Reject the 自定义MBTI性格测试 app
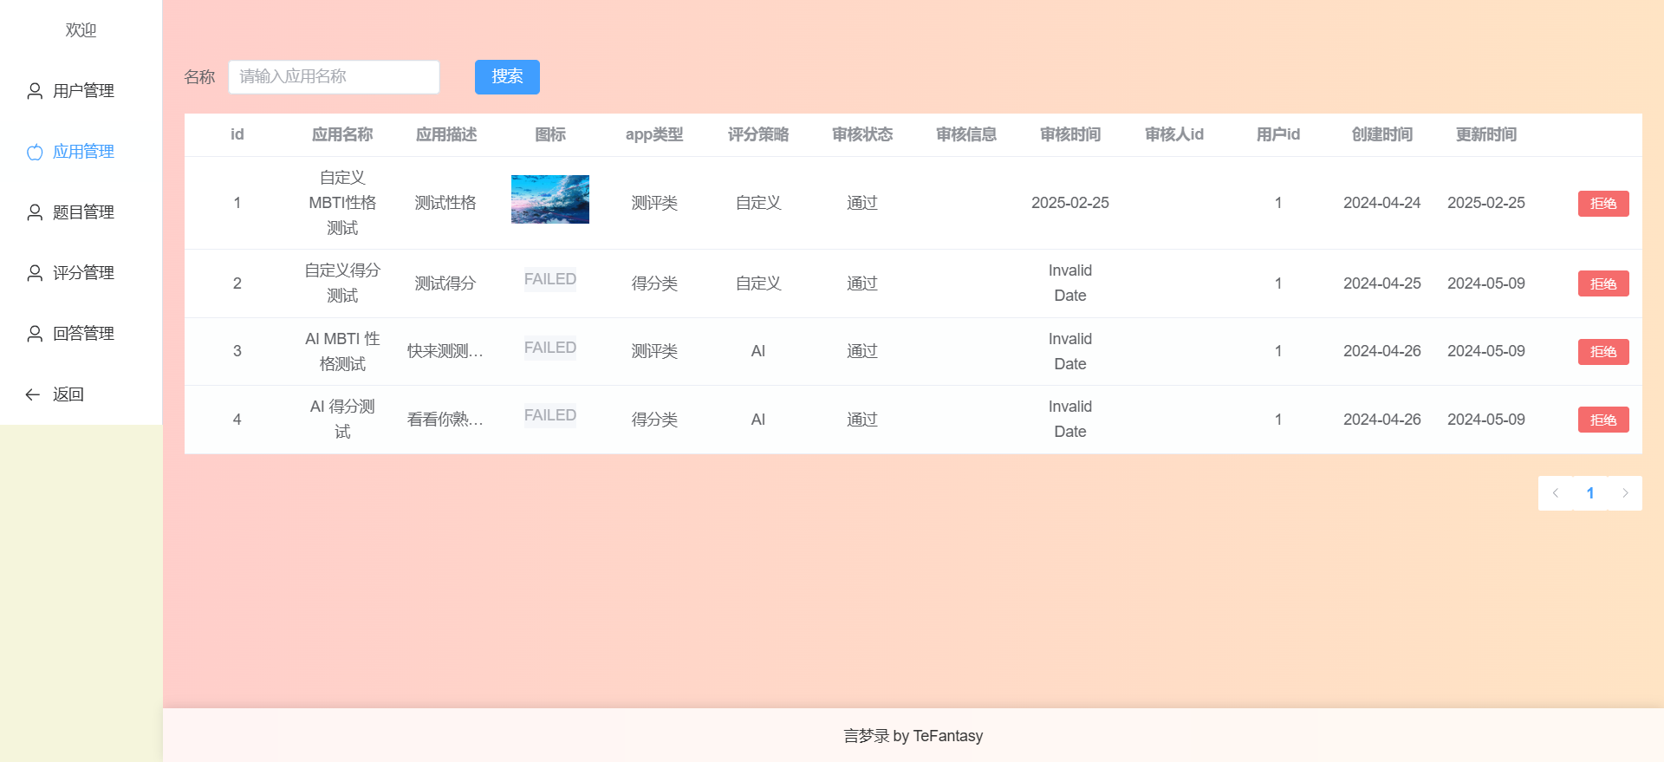The width and height of the screenshot is (1664, 762). (x=1603, y=204)
